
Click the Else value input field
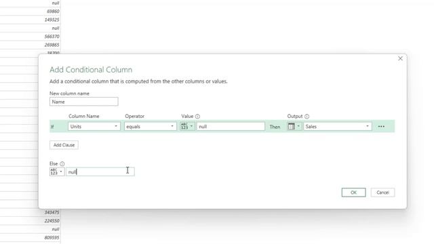click(100, 171)
